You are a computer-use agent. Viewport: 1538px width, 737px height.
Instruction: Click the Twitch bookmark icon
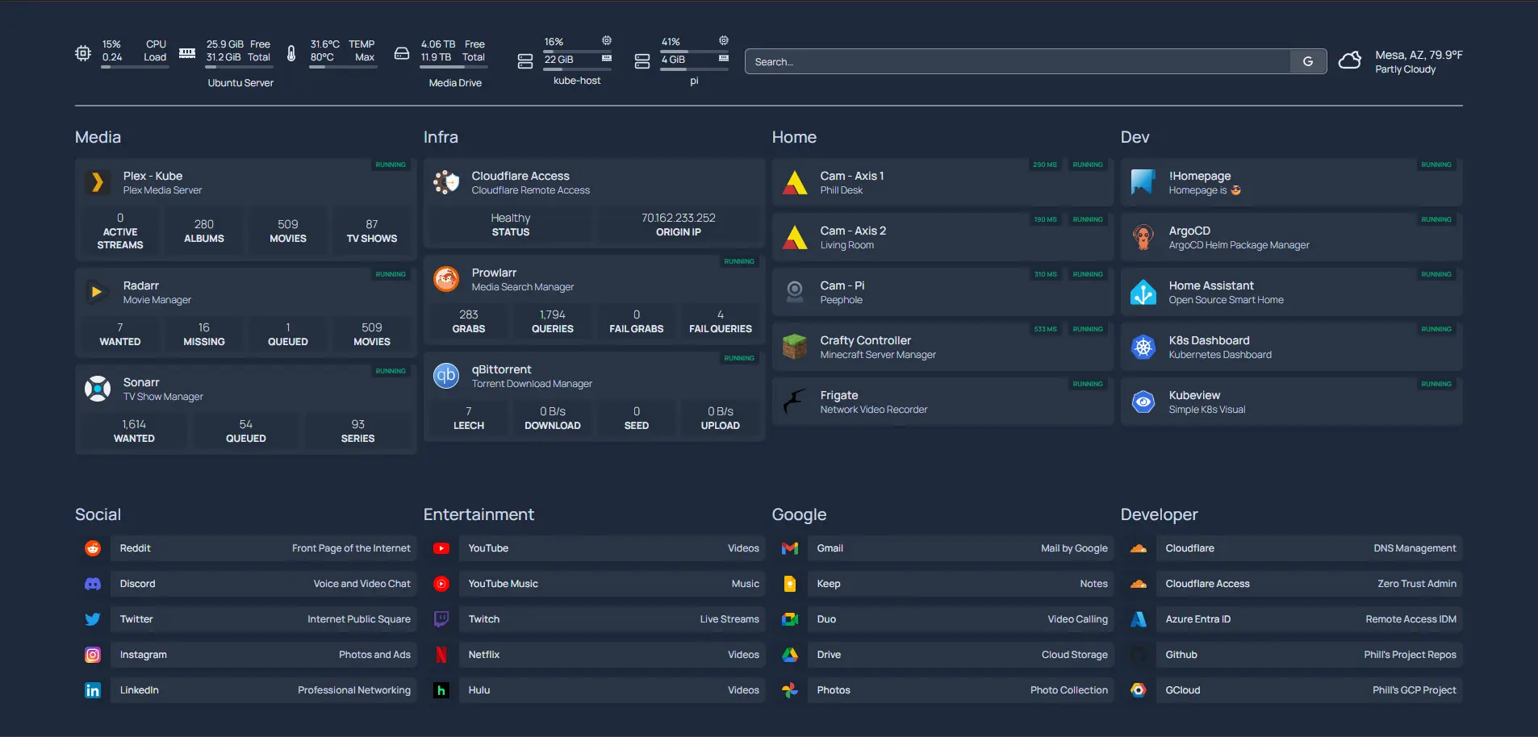click(x=441, y=619)
